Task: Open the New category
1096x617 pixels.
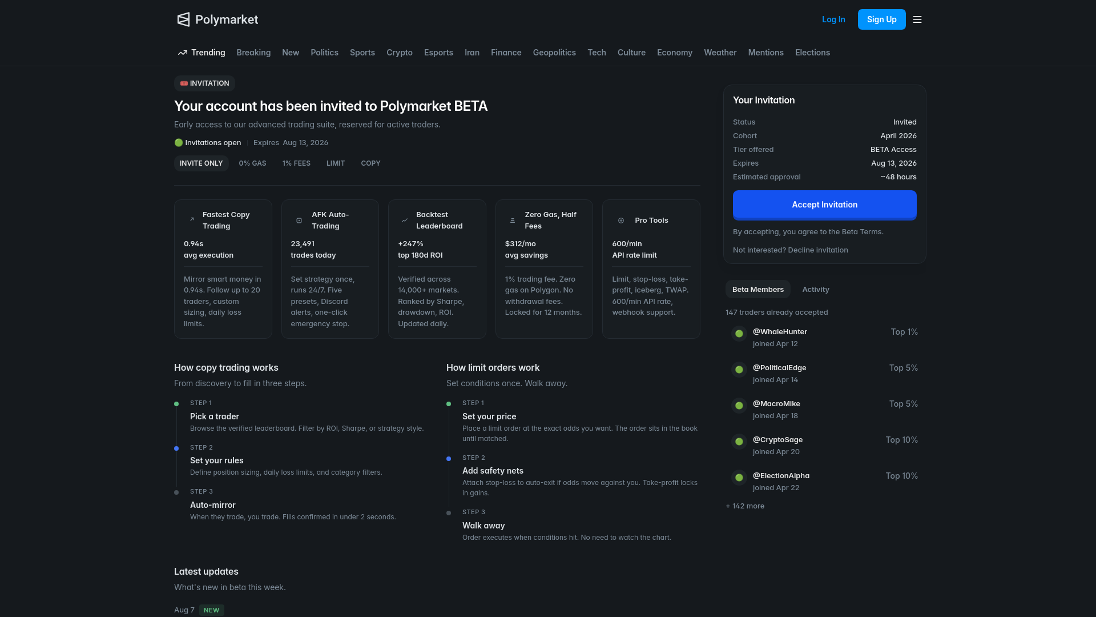Action: (x=291, y=53)
